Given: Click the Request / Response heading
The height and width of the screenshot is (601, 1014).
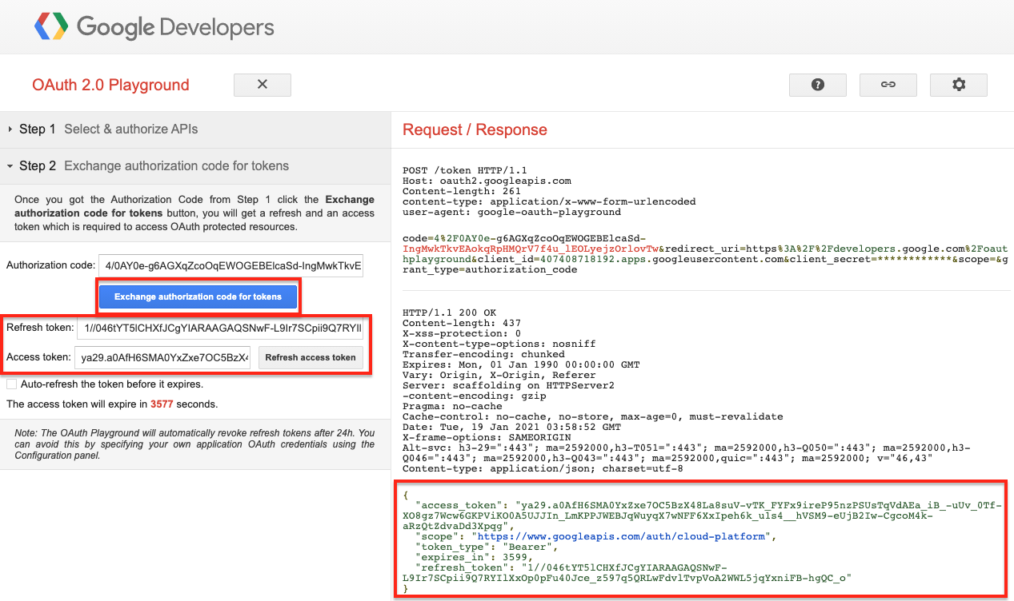Looking at the screenshot, I should pos(475,129).
